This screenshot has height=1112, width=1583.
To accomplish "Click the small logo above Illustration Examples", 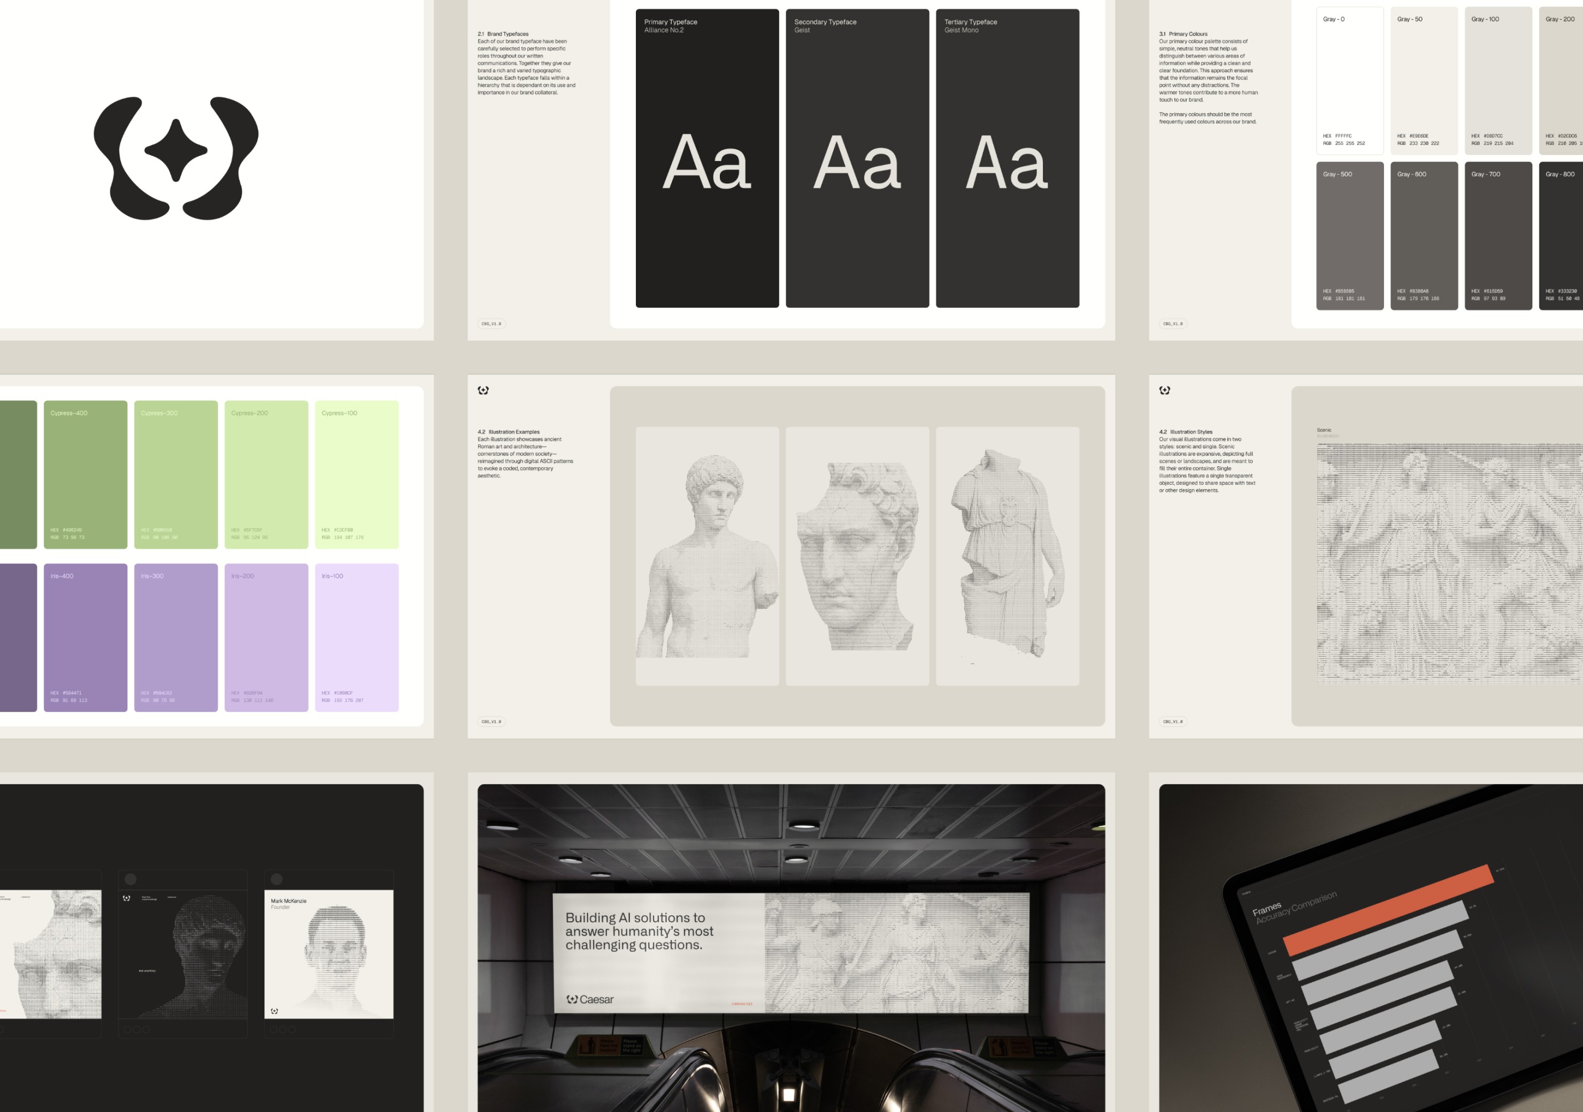I will pyautogui.click(x=483, y=390).
